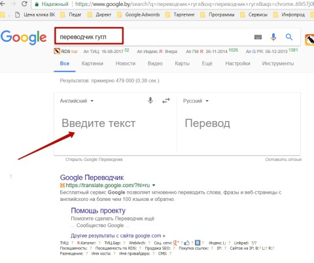This screenshot has width=314, height=263.
Task: Open the Педаг bookmark folder
Action: click(71, 14)
